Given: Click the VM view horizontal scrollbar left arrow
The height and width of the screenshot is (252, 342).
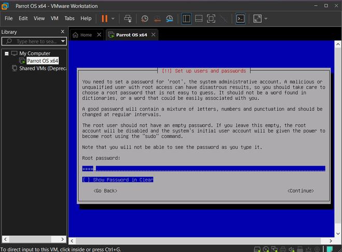Looking at the screenshot, I should [72, 241].
